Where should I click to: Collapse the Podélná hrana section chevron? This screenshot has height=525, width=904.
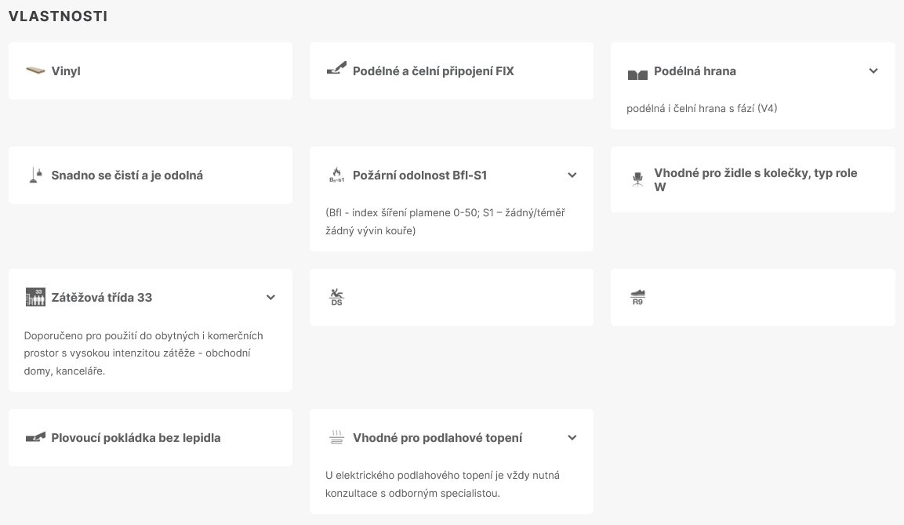(x=873, y=71)
